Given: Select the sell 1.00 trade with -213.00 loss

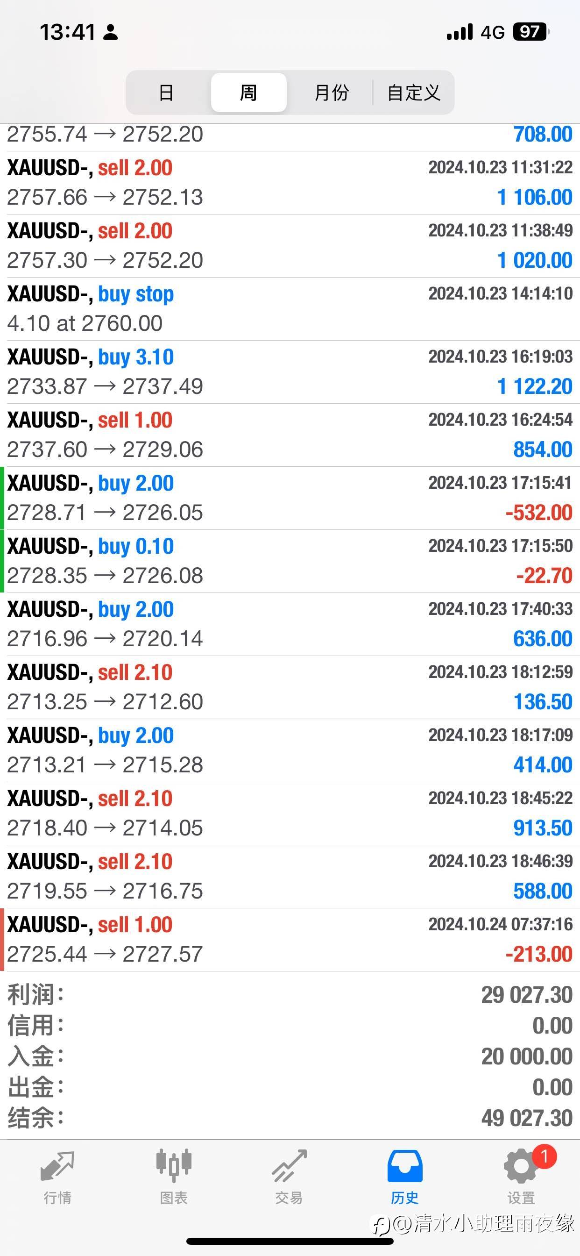Looking at the screenshot, I should (290, 939).
